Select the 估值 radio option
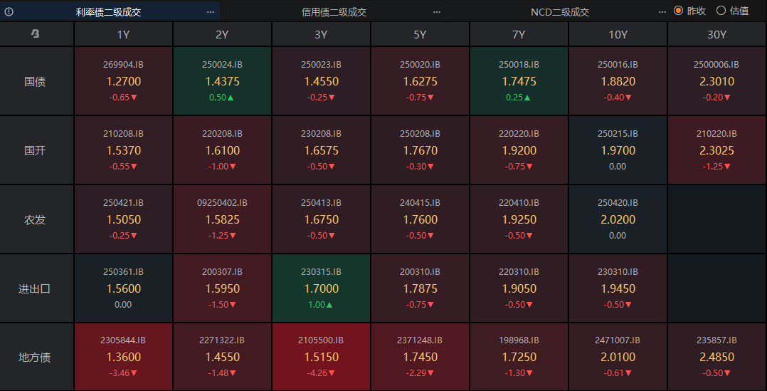The width and height of the screenshot is (767, 391). click(x=721, y=11)
